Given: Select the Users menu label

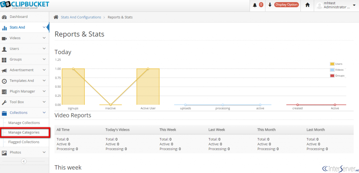Looking at the screenshot, I should coord(14,49).
